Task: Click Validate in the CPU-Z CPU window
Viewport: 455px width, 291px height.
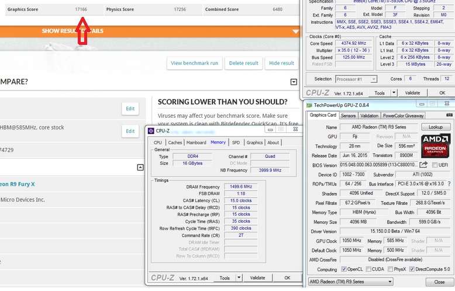Action: 412,93
